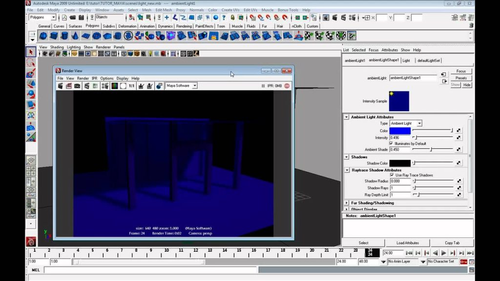Viewport: 500px width, 281px height.
Task: Open Render Settings icon in Render View
Action: tap(105, 86)
